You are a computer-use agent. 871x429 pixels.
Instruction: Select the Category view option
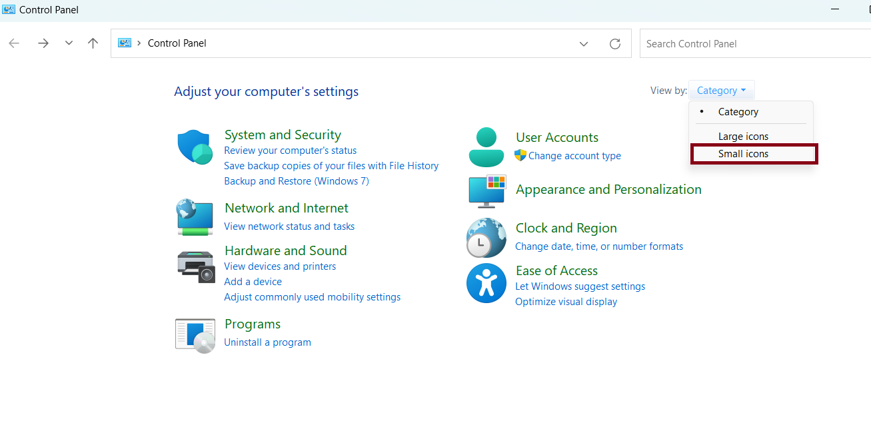click(x=738, y=112)
